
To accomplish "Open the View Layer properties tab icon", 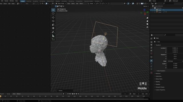I will point(151,48).
